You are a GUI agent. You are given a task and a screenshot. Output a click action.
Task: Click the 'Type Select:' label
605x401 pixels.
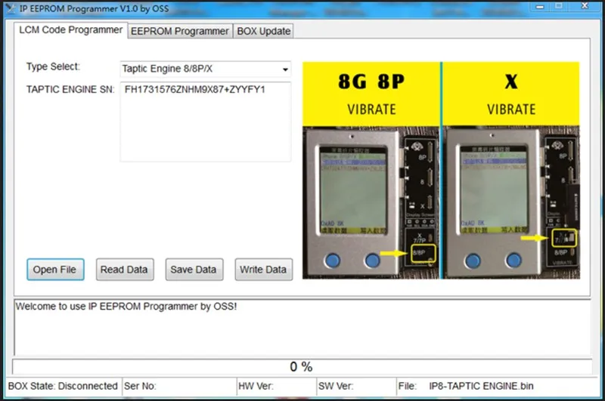click(x=53, y=66)
